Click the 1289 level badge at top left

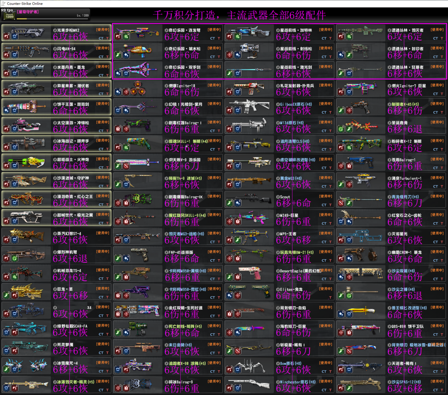point(10,16)
